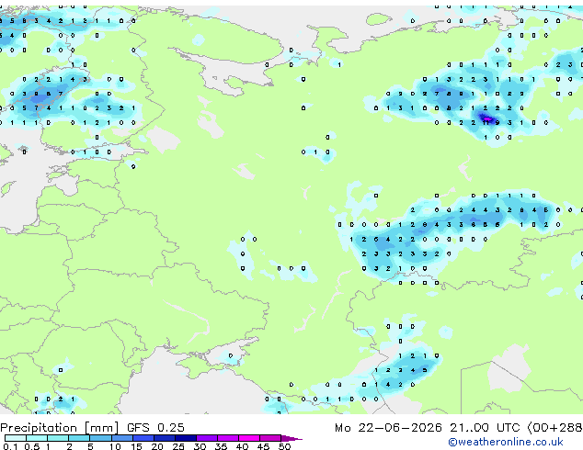Click the 'GFS 0.25' model label
The height and width of the screenshot is (450, 583).
point(155,428)
